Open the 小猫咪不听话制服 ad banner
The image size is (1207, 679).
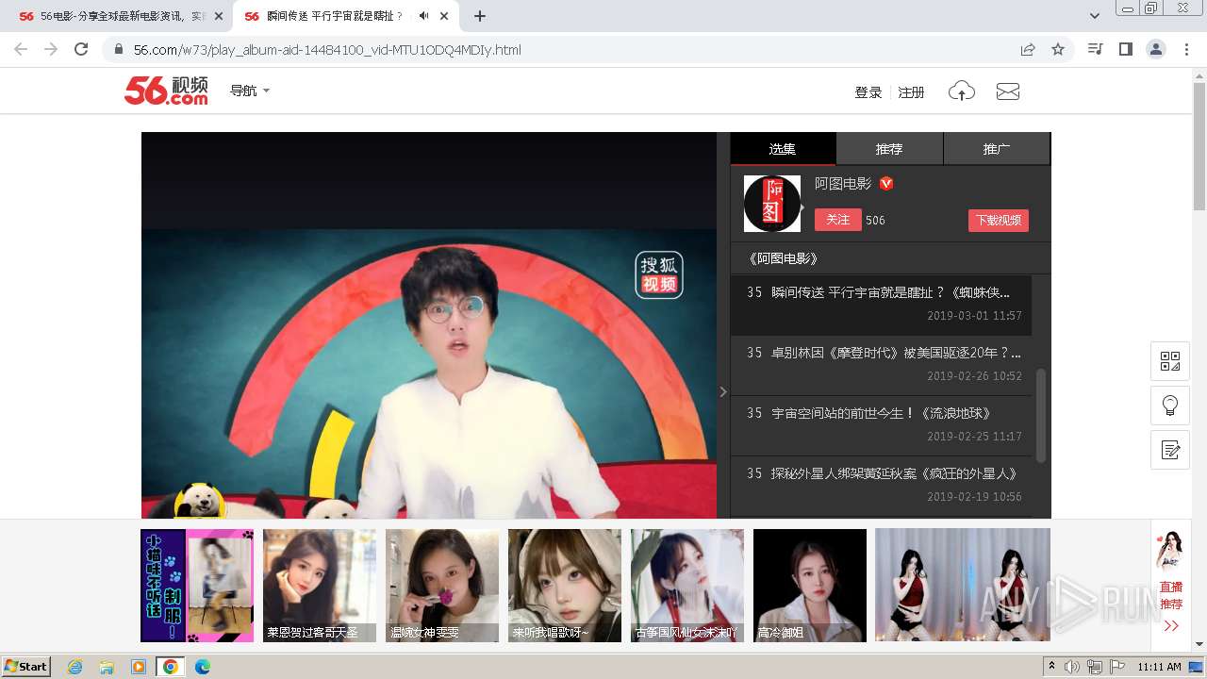(x=197, y=586)
